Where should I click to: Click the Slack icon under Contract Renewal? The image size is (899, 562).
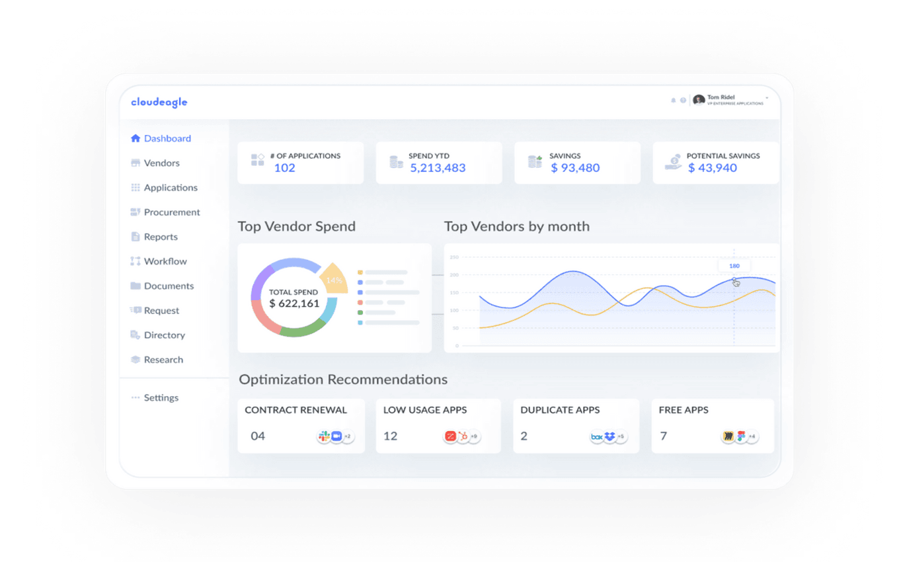324,436
